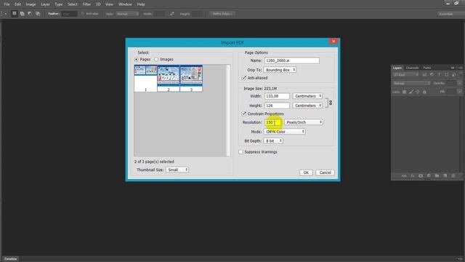Click link layers icon at panel bottom
Screen dimensions: 465x262
[x=404, y=176]
